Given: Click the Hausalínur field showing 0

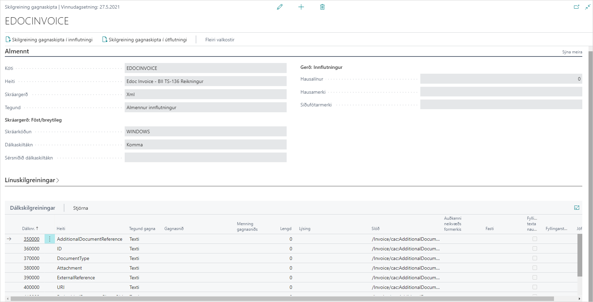Looking at the screenshot, I should [501, 79].
